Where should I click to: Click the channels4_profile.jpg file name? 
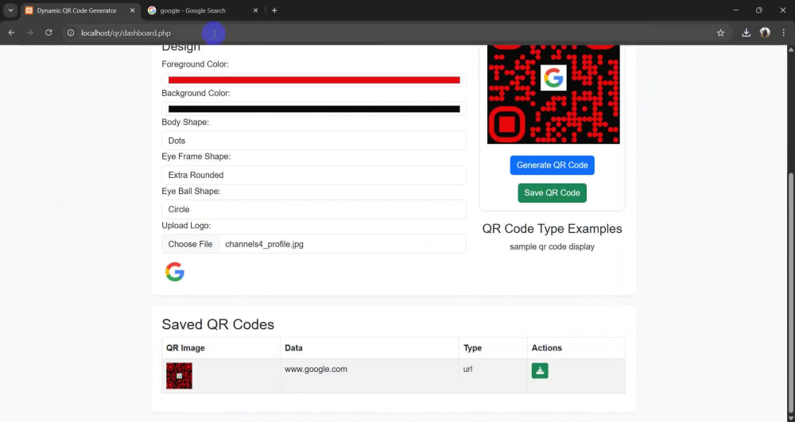pyautogui.click(x=264, y=244)
